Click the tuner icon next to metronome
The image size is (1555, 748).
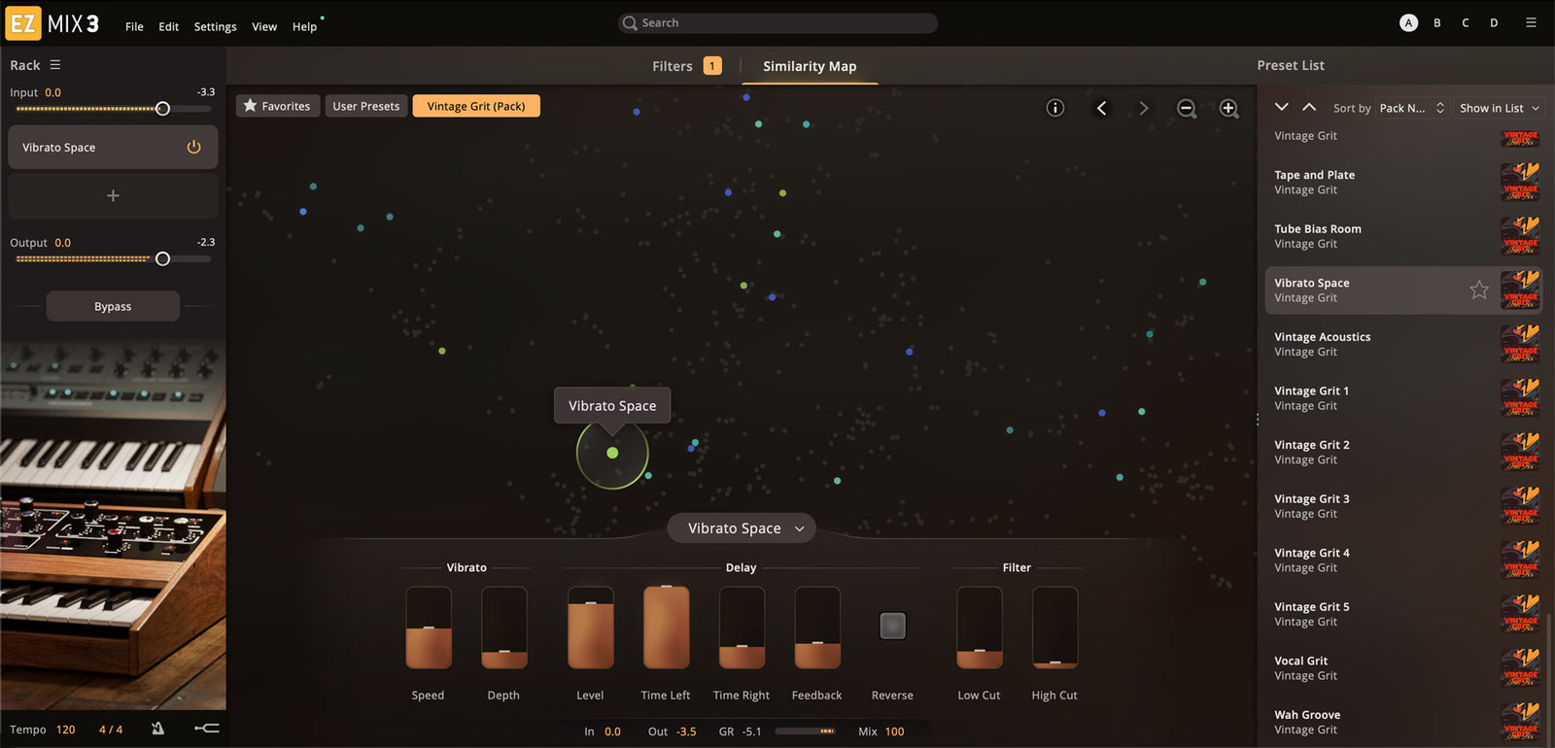(206, 729)
